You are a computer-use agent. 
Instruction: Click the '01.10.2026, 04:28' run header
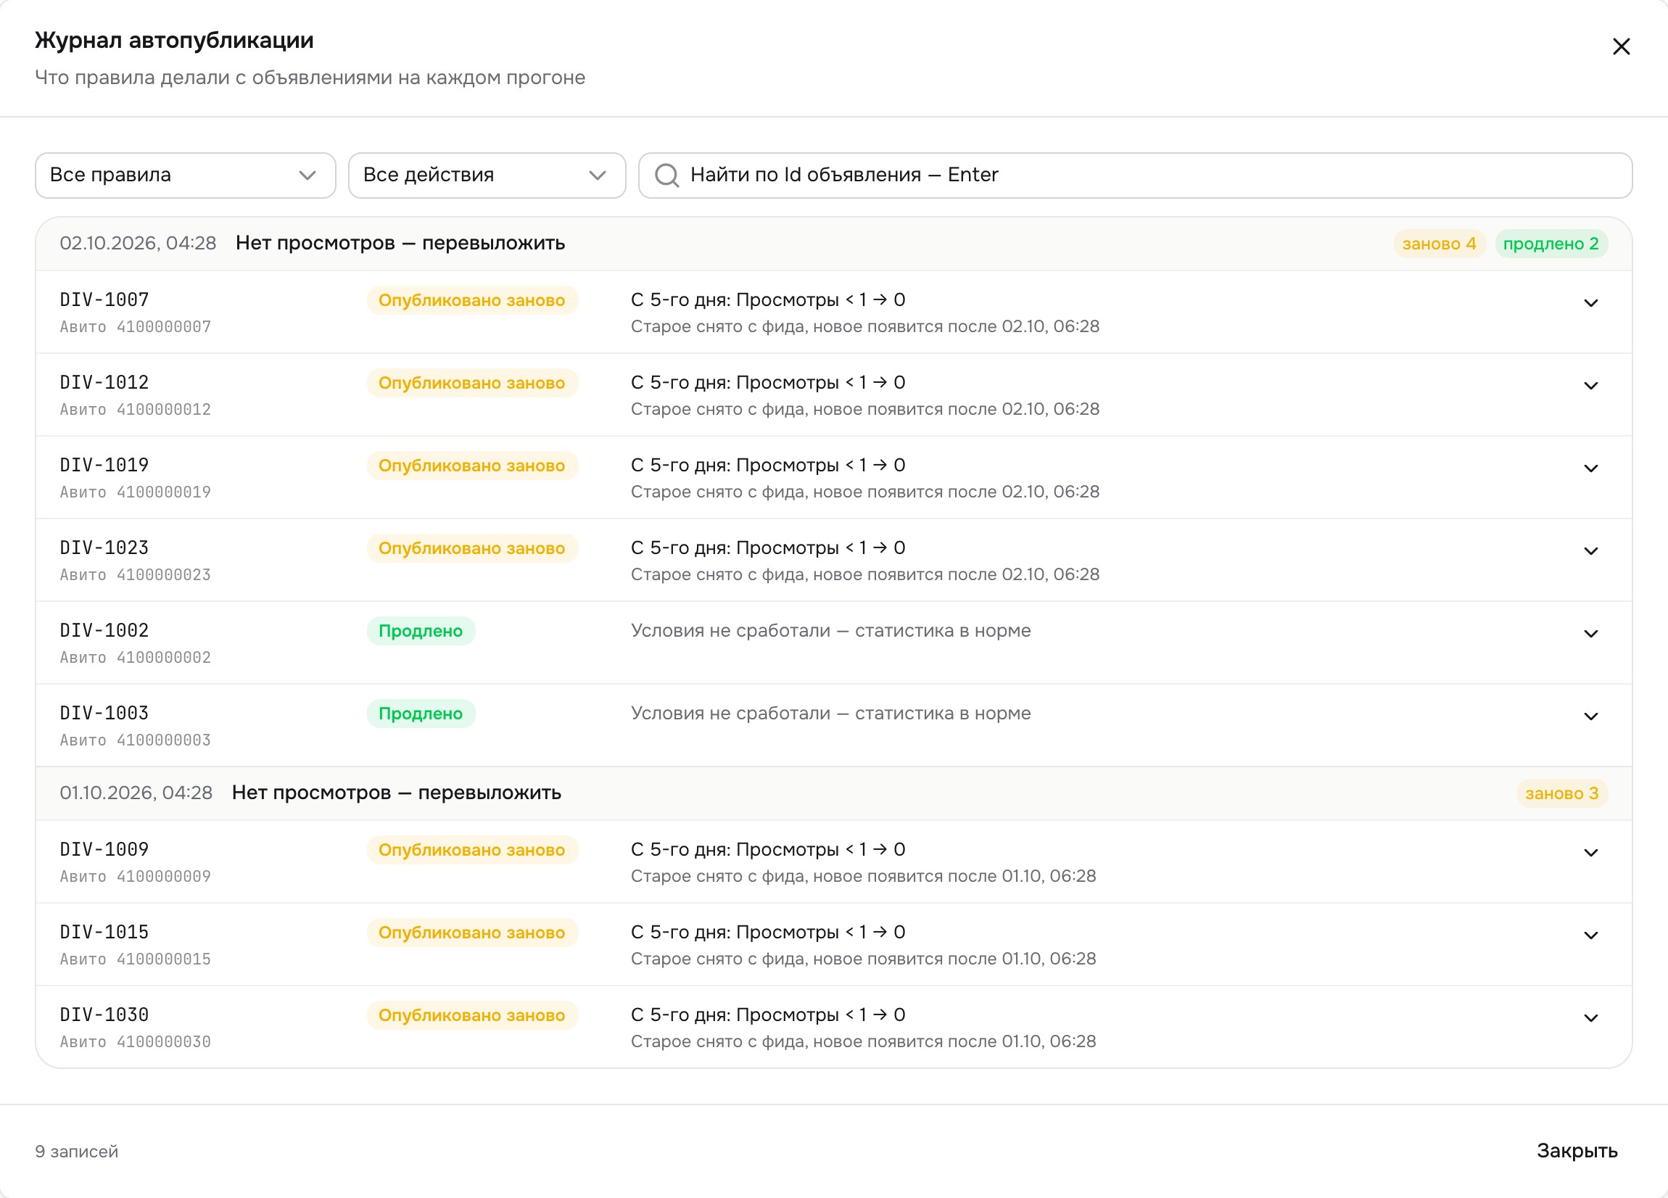point(833,793)
